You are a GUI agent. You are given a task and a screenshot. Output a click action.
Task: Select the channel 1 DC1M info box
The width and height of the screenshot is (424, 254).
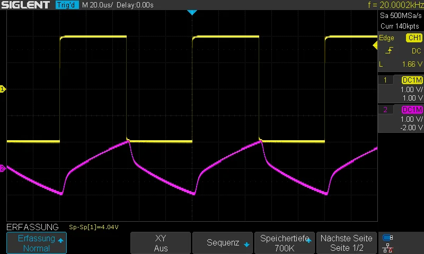pos(401,89)
